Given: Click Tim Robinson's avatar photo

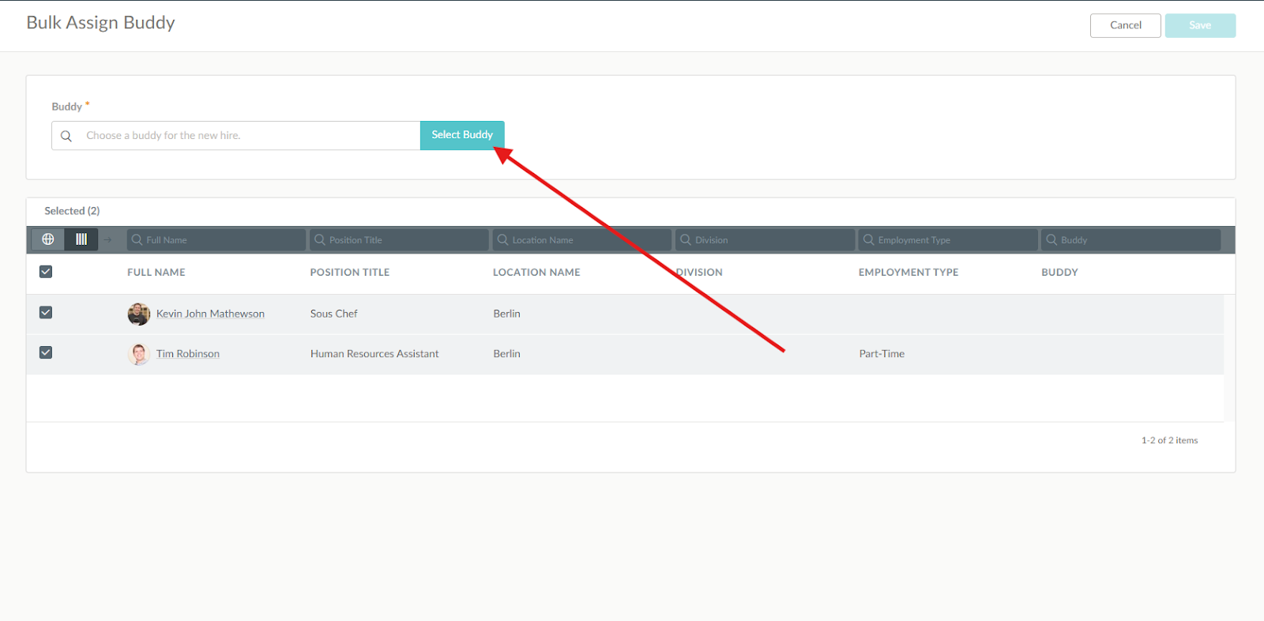Looking at the screenshot, I should (139, 354).
